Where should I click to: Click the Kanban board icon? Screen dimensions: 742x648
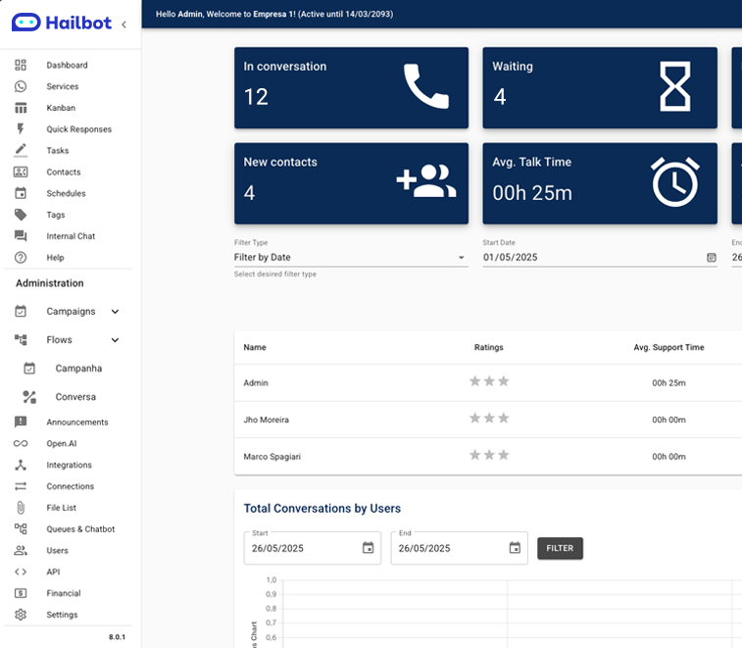click(21, 108)
